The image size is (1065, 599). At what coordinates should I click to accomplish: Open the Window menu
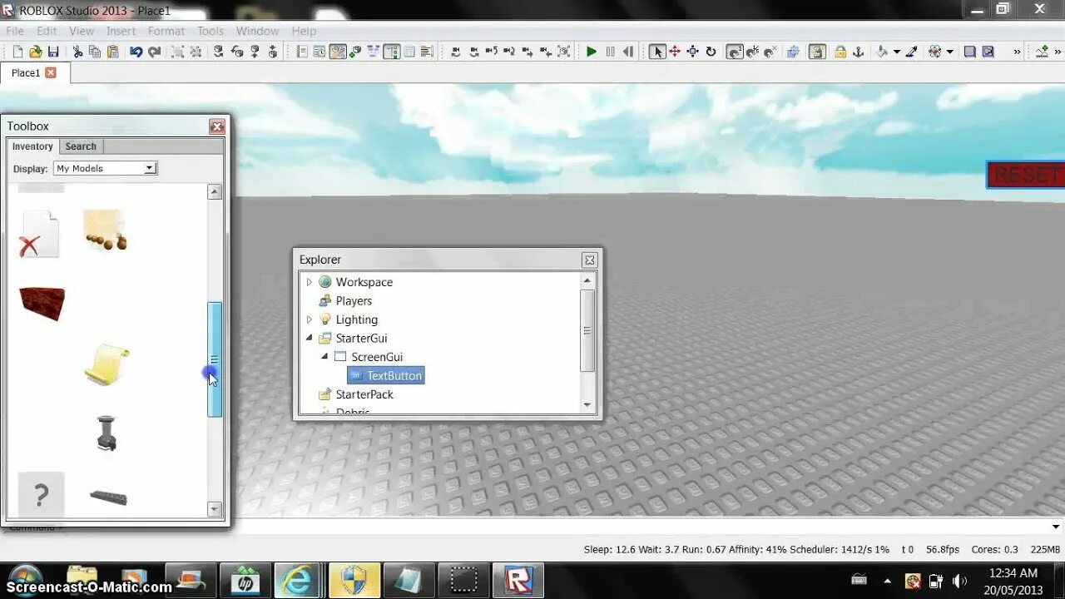point(257,31)
